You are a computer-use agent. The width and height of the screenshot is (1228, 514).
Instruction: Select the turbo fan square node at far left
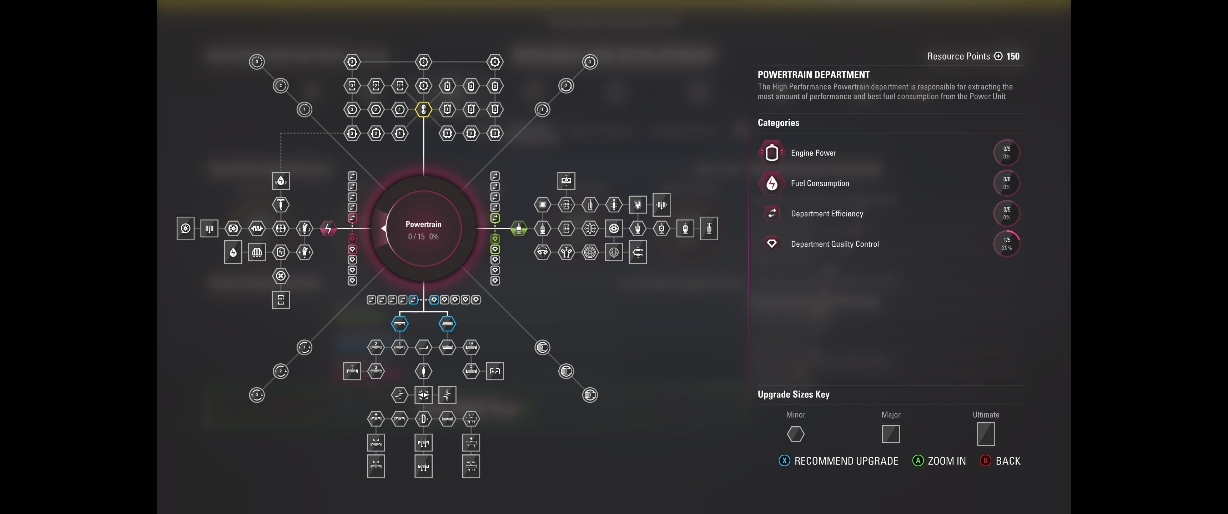[185, 228]
